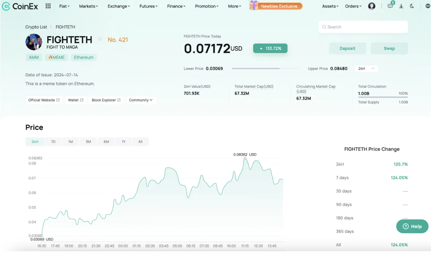Expand the Markets menu
431x253 pixels.
click(x=88, y=6)
